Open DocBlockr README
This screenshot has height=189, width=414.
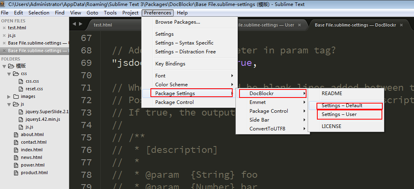[346, 93]
